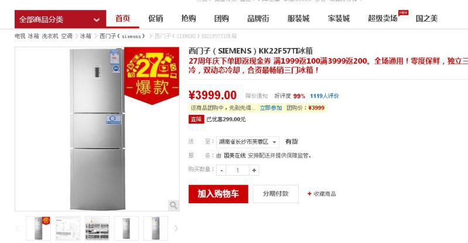The width and height of the screenshot is (468, 243).
Task: Click the minus icon to decrease quantity
Action: coord(221,170)
